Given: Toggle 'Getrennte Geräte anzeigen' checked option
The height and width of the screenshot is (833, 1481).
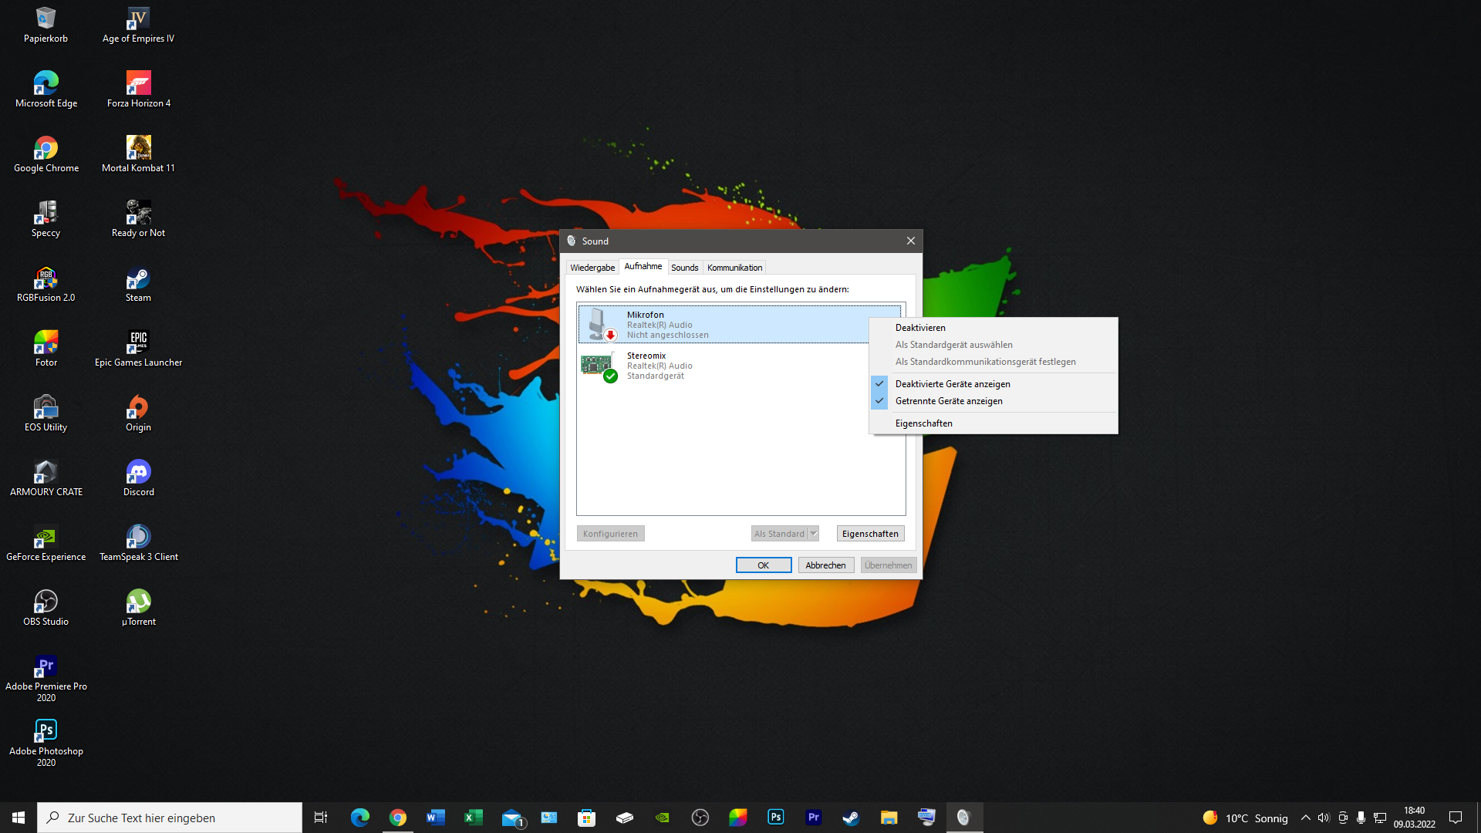Looking at the screenshot, I should [x=948, y=401].
